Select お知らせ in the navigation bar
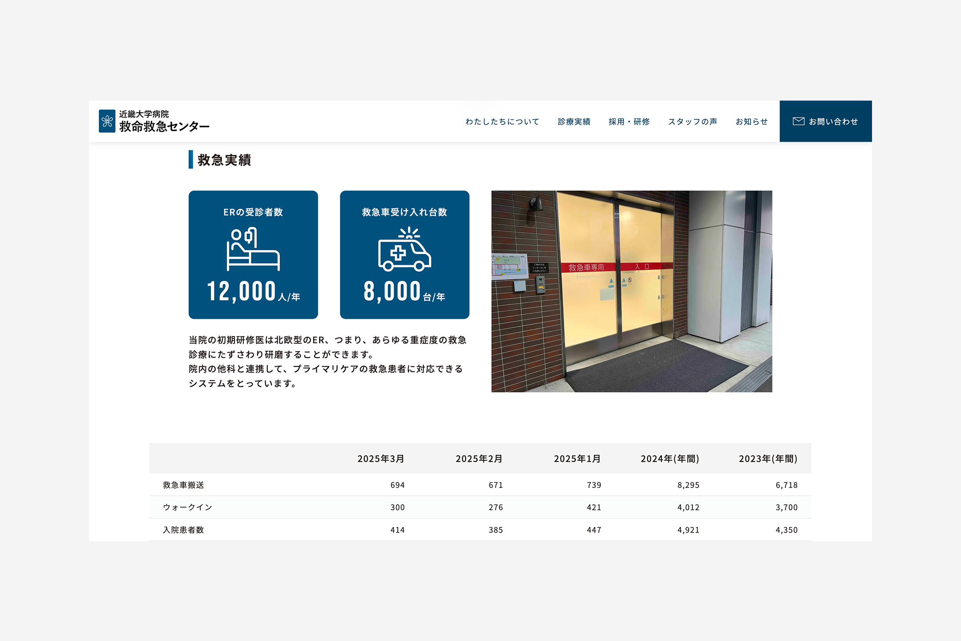 click(x=751, y=122)
